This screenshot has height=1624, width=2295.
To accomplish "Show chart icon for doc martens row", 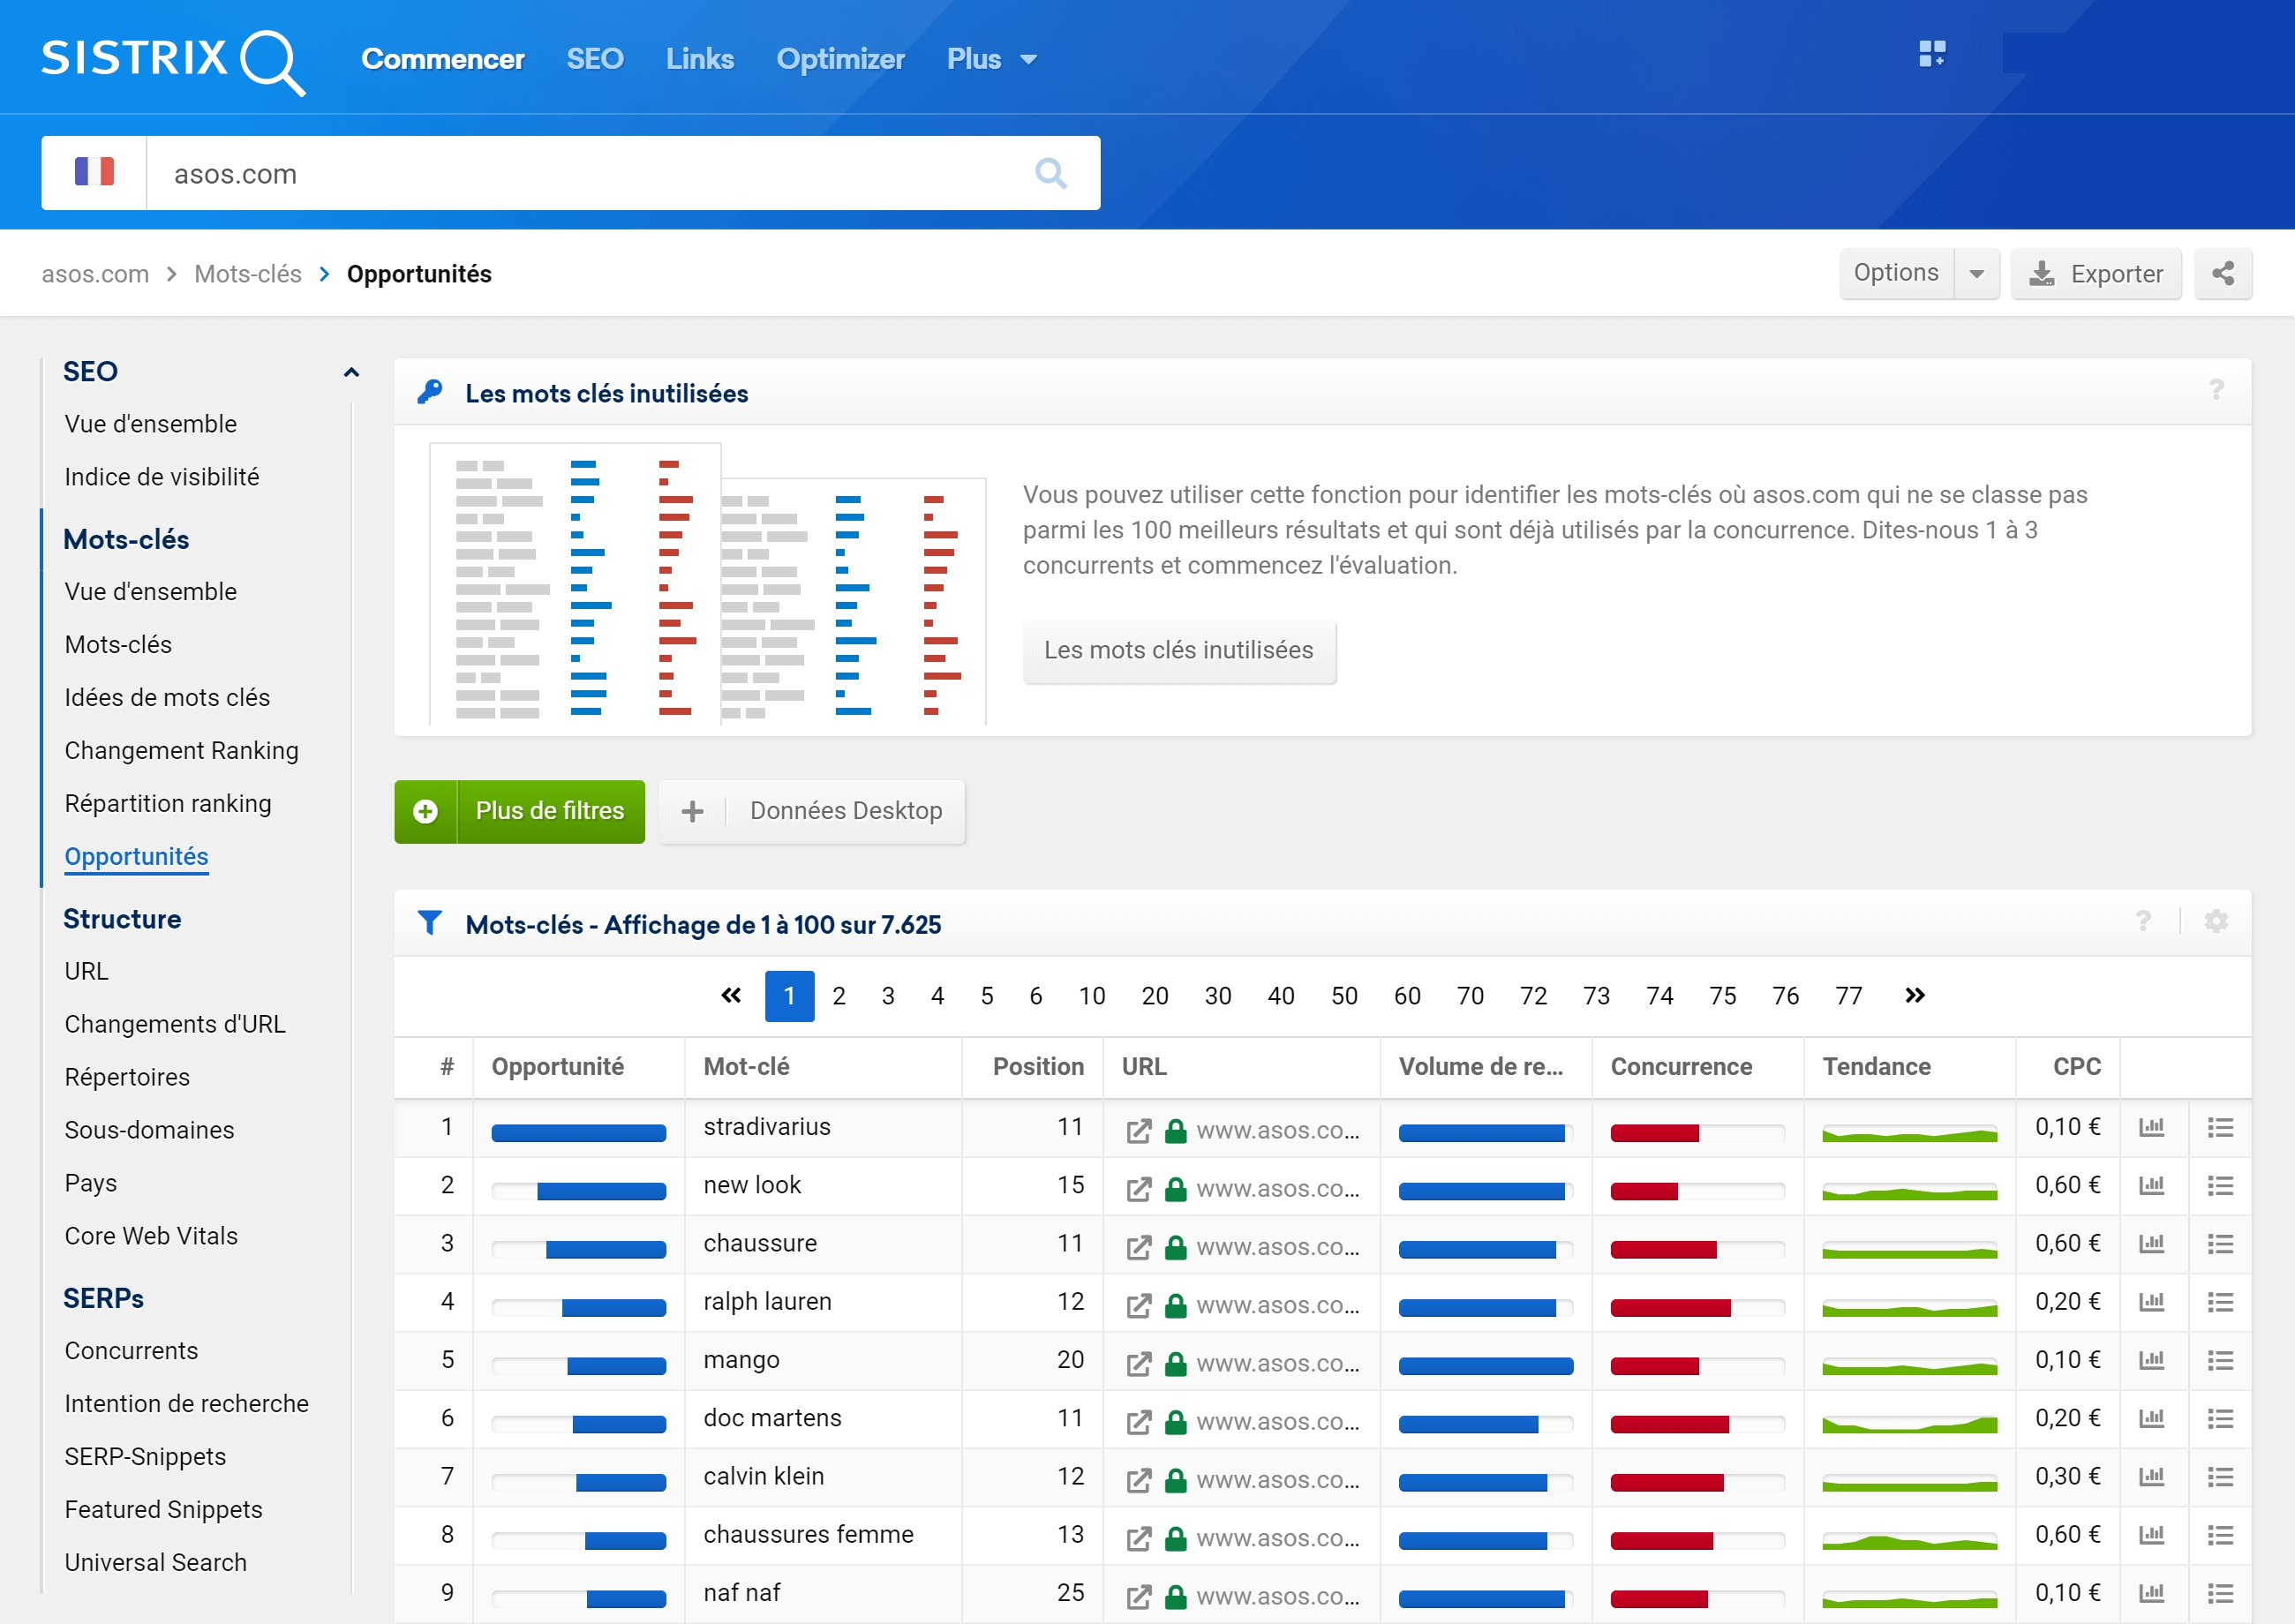I will [x=2151, y=1418].
